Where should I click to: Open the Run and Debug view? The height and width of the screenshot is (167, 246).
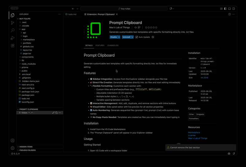pyautogui.click(x=13, y=38)
